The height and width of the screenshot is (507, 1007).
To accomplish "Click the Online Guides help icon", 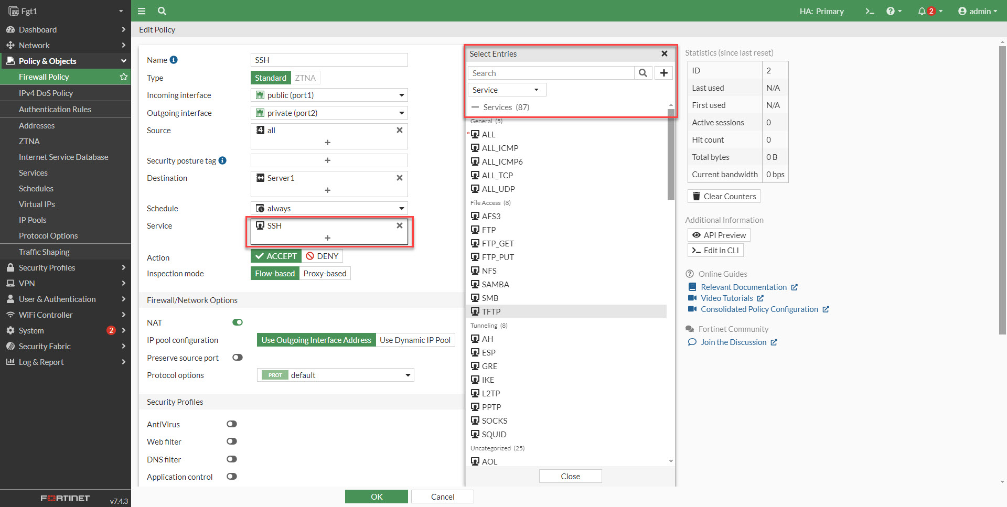I will [690, 274].
